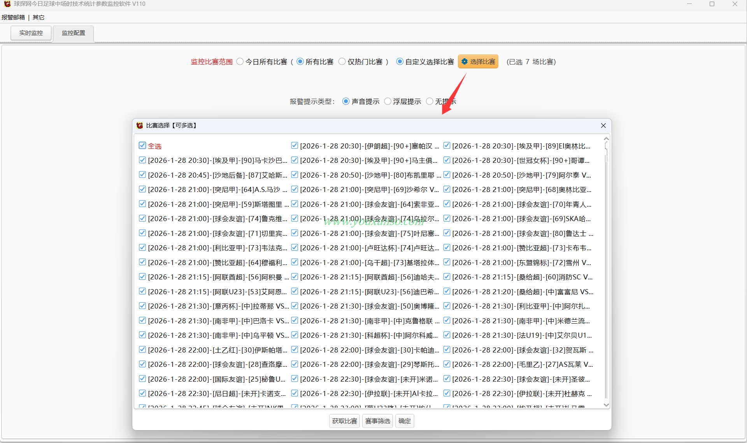Click the match list scroll-up arrow
This screenshot has height=443, width=747.
point(606,139)
